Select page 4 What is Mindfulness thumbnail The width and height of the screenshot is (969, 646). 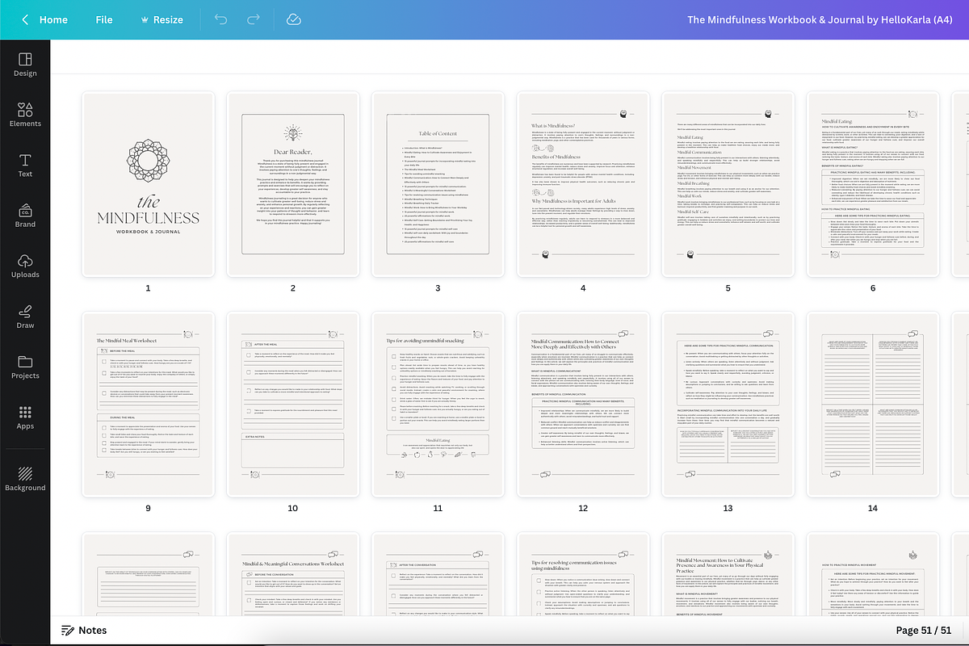582,184
